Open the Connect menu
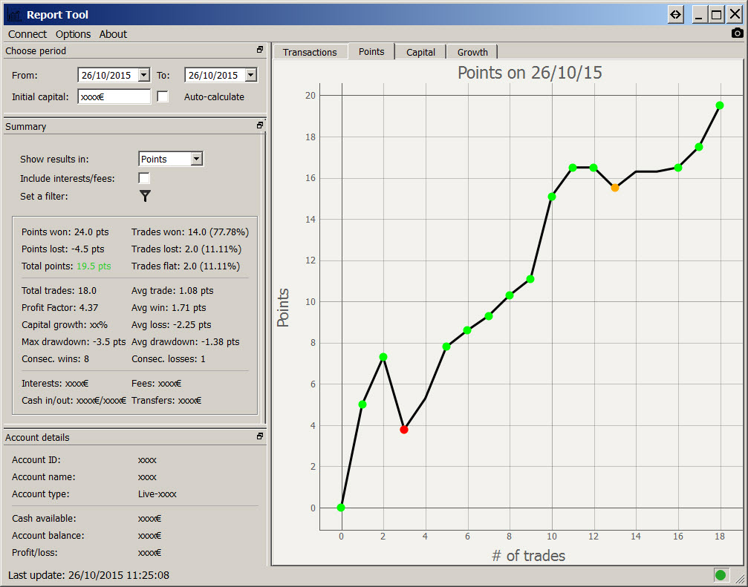Screen dimensions: 748x587 pyautogui.click(x=27, y=34)
